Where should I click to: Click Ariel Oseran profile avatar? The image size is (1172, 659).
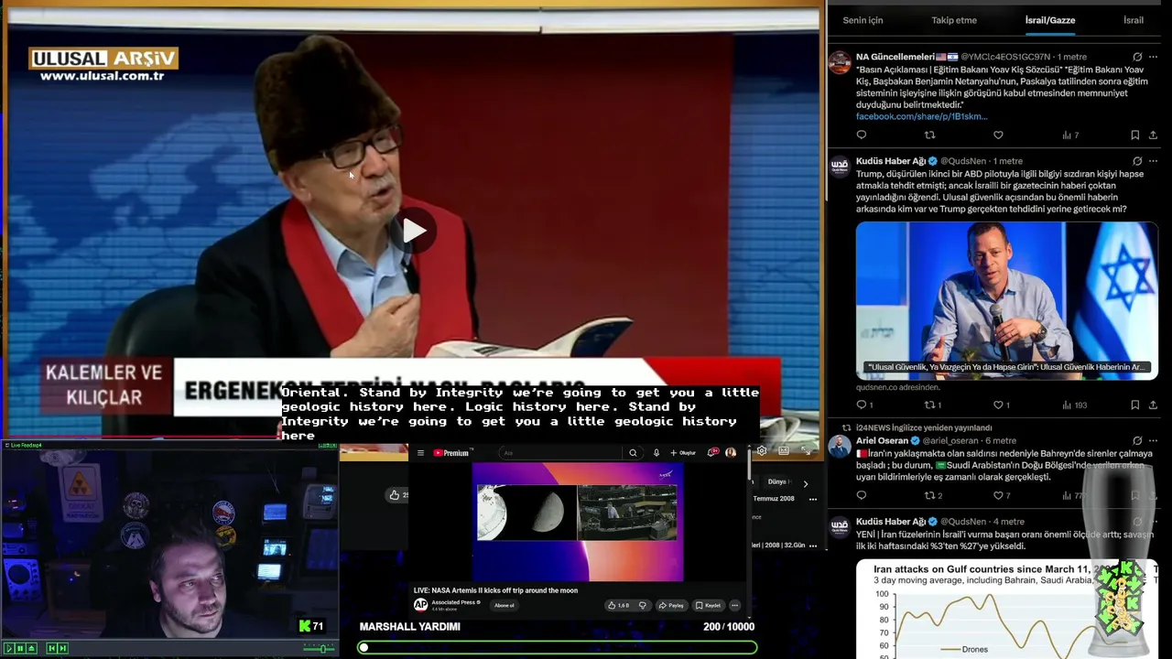840,446
